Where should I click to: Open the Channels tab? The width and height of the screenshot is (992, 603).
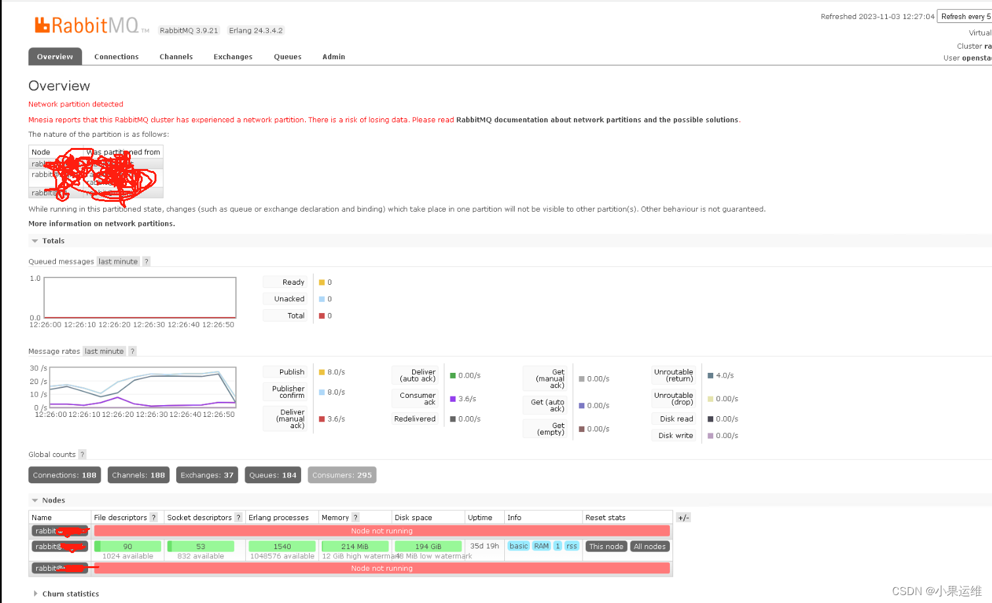pyautogui.click(x=176, y=57)
